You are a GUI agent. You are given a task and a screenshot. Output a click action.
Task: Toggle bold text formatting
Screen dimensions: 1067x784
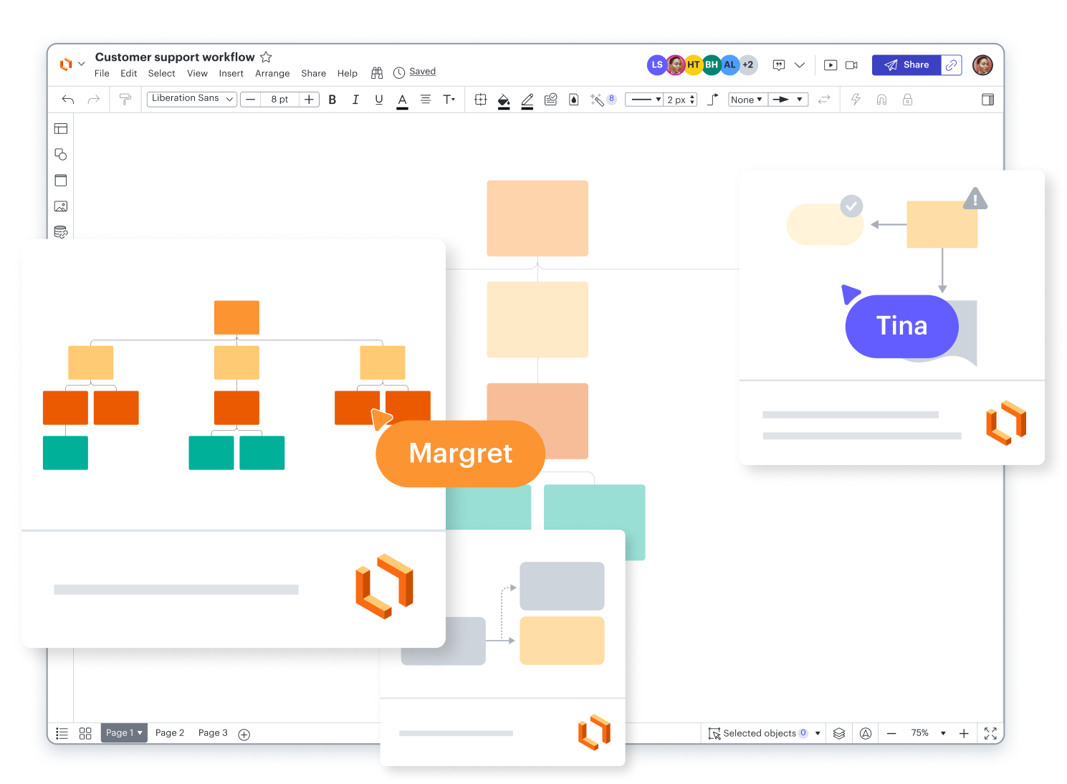(x=332, y=100)
